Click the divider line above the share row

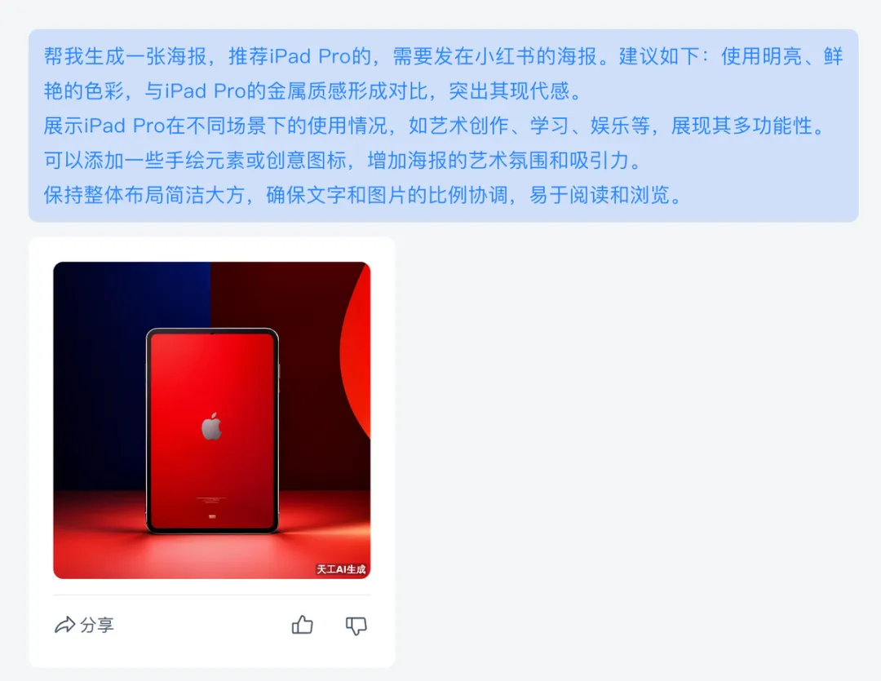(x=212, y=595)
